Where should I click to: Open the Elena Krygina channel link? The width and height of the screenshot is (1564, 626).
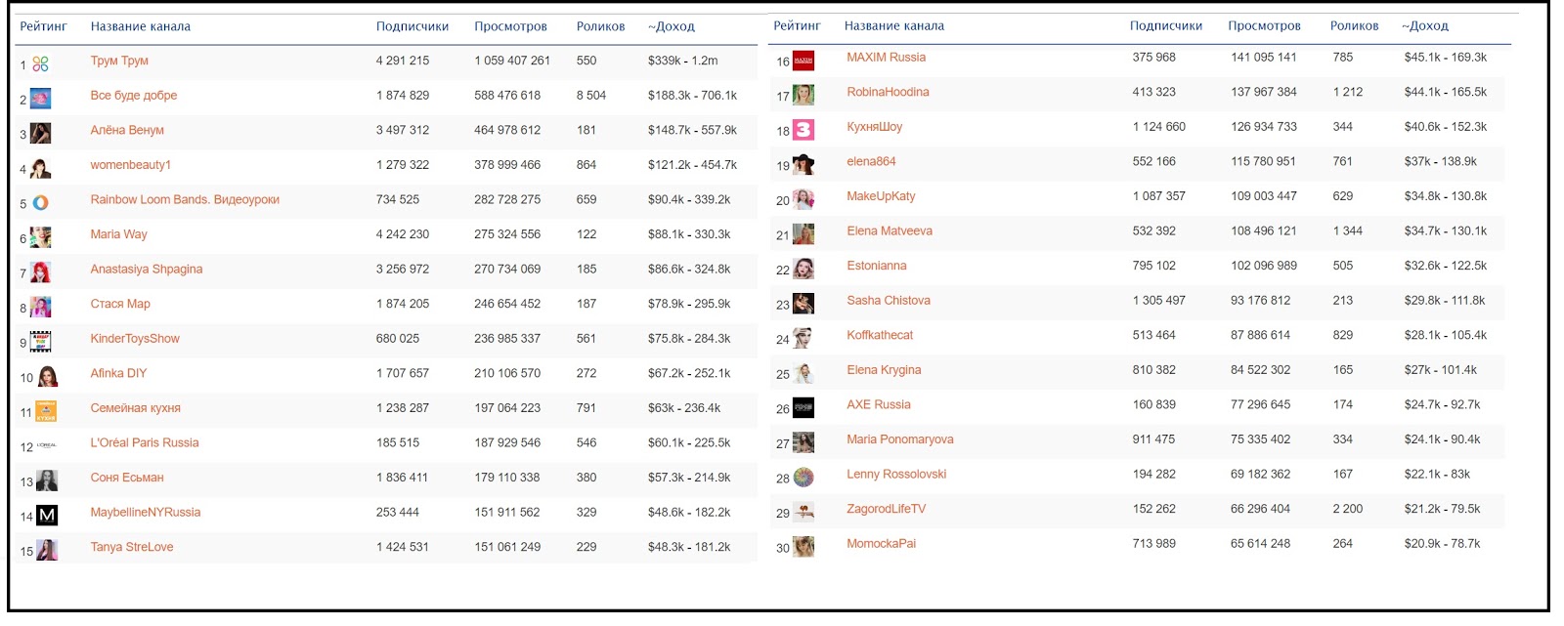(884, 370)
